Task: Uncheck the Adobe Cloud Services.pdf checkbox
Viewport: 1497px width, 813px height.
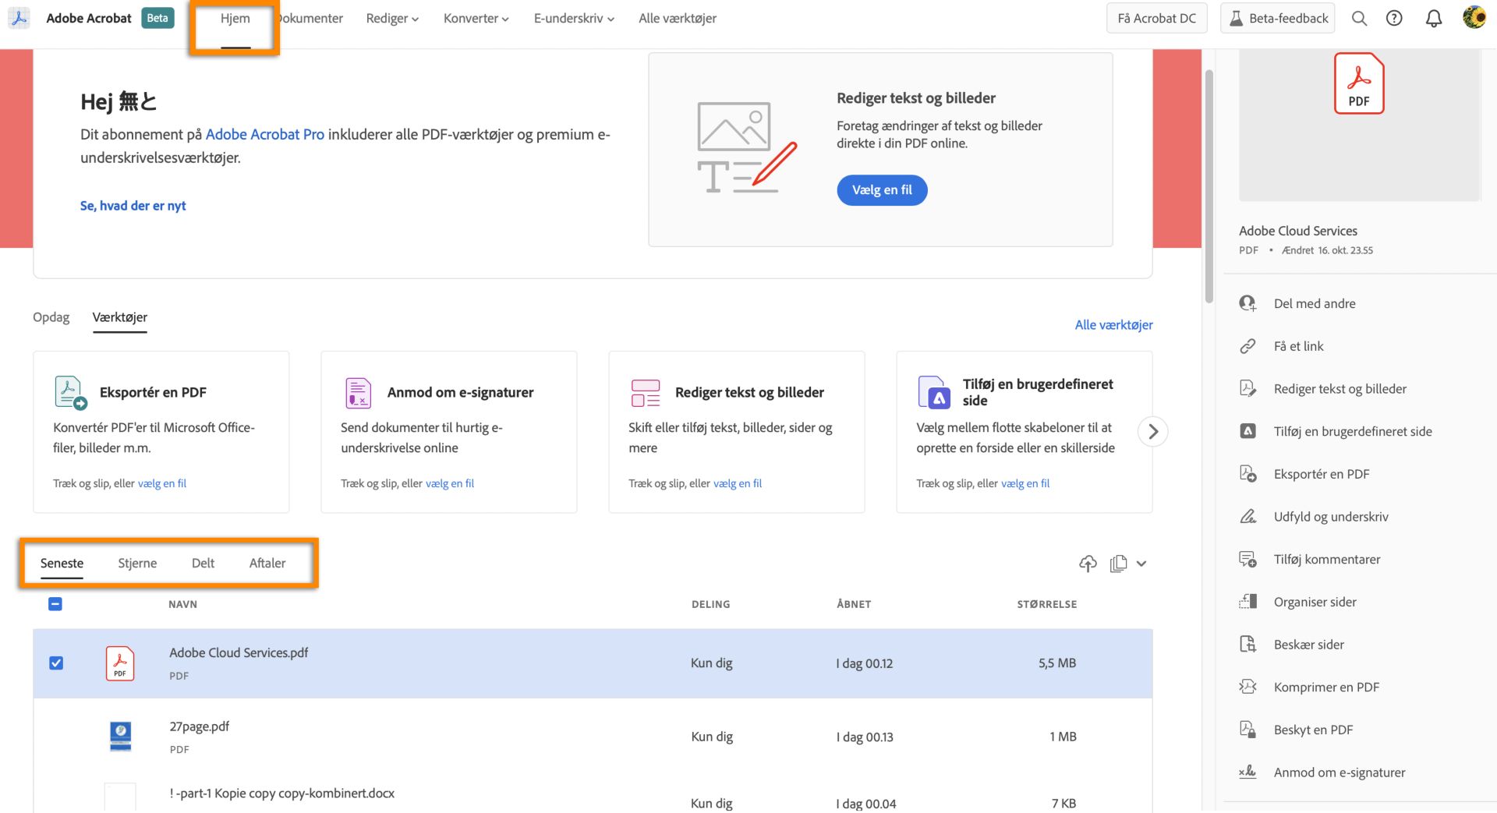Action: point(56,663)
